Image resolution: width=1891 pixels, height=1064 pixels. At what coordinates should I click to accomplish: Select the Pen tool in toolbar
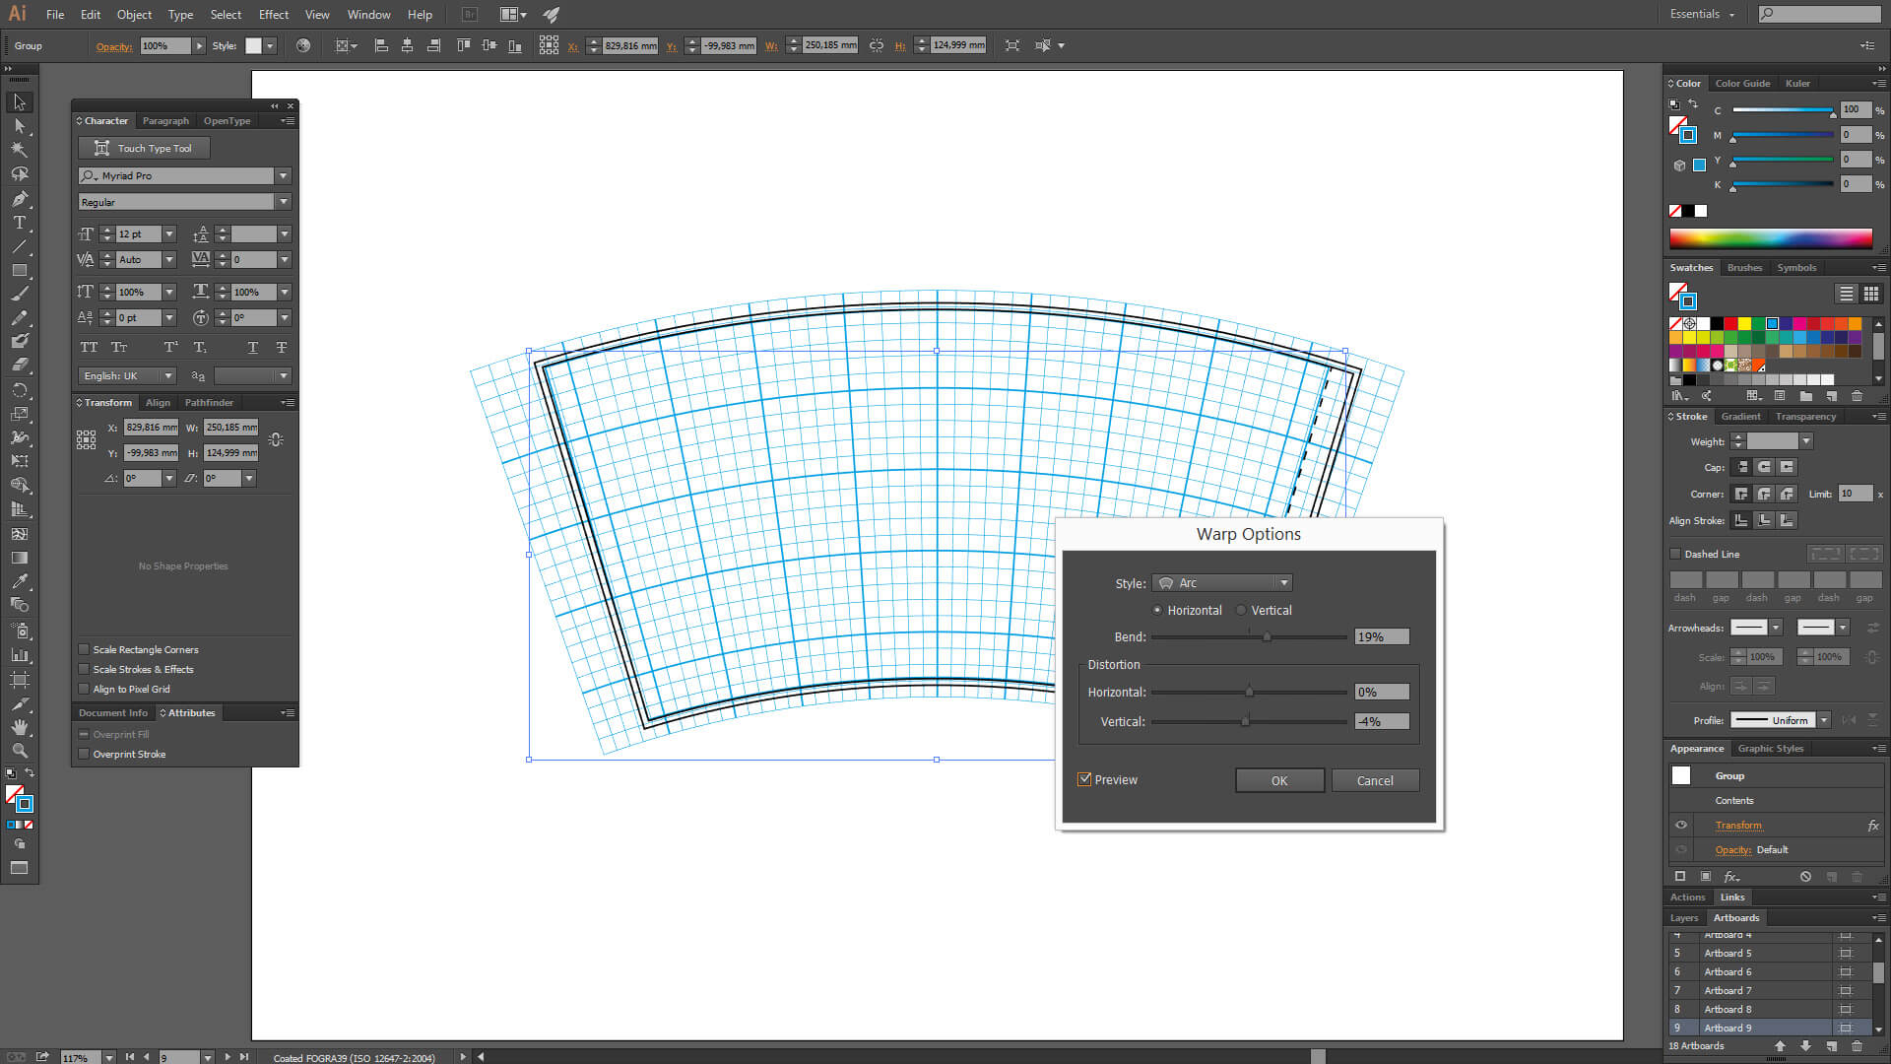click(x=20, y=199)
